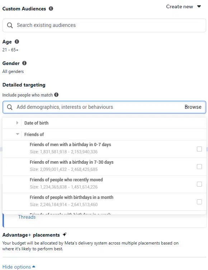This screenshot has height=270, width=208.
Task: Focus the Search existing audiences field
Action: (104, 25)
